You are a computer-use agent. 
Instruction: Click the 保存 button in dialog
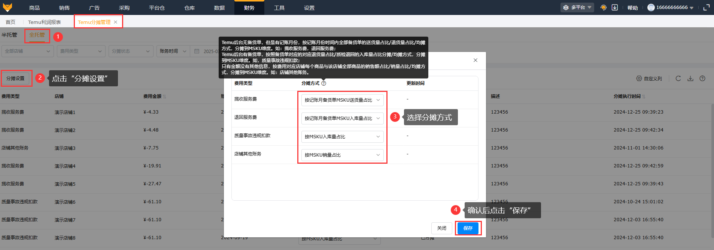coord(468,228)
